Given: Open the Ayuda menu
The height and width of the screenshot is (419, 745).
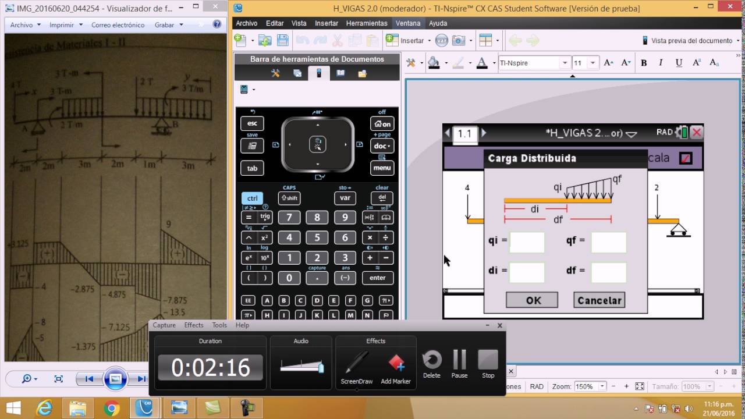Looking at the screenshot, I should tap(438, 23).
